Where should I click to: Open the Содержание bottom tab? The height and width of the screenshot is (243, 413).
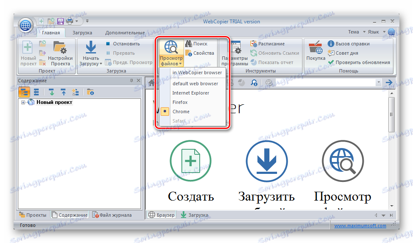[70, 215]
